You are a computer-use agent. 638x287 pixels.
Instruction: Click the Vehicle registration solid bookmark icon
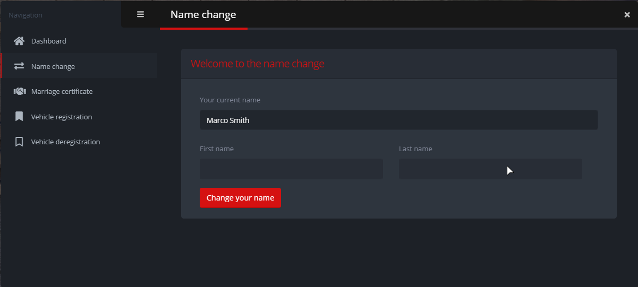coord(19,117)
